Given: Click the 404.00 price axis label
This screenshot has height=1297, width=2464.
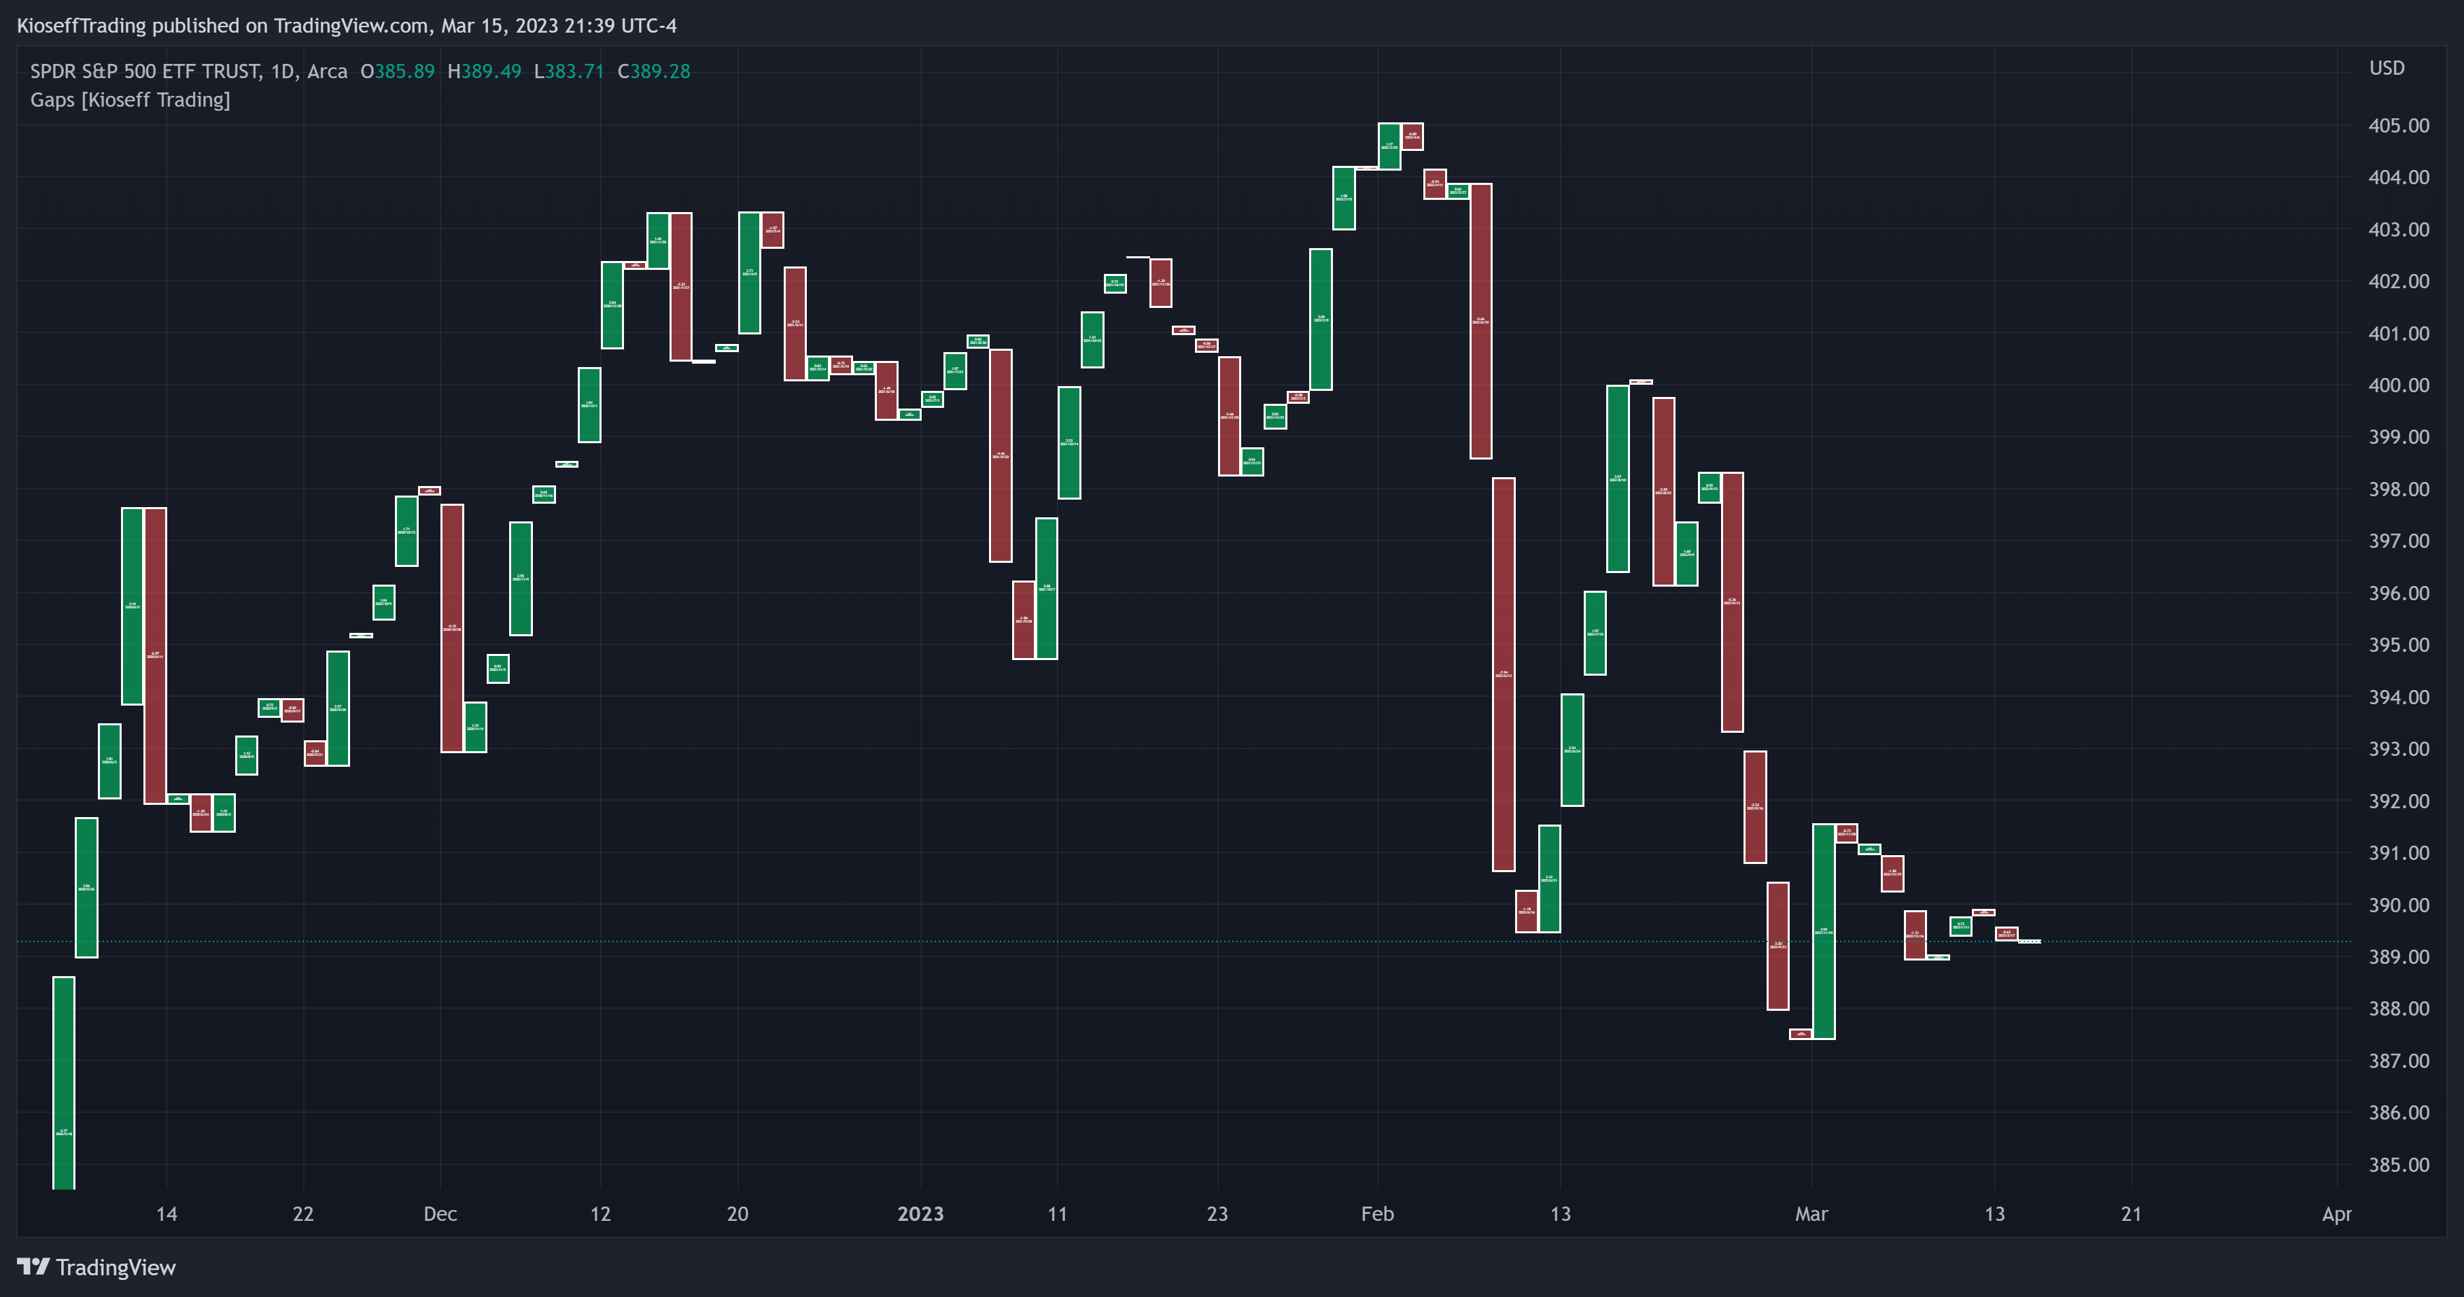Looking at the screenshot, I should click(2398, 177).
